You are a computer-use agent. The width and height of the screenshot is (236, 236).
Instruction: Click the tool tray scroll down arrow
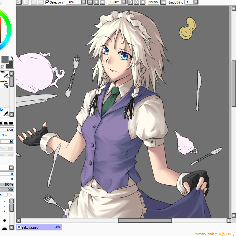pyautogui.click(x=12, y=114)
